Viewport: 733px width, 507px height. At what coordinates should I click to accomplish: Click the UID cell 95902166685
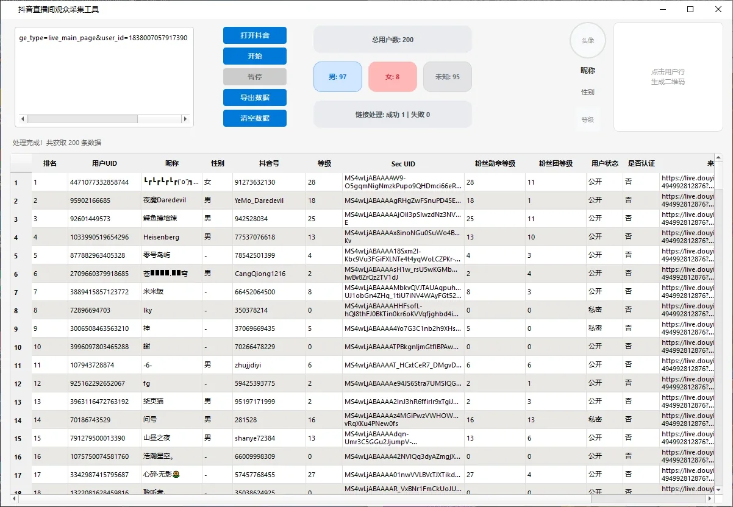104,200
